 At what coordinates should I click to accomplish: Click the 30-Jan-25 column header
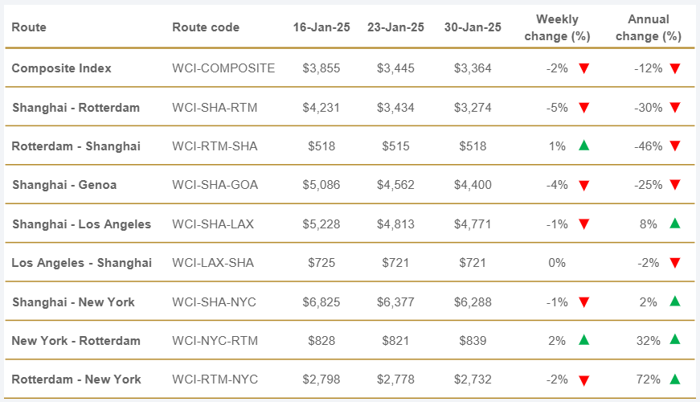473,27
